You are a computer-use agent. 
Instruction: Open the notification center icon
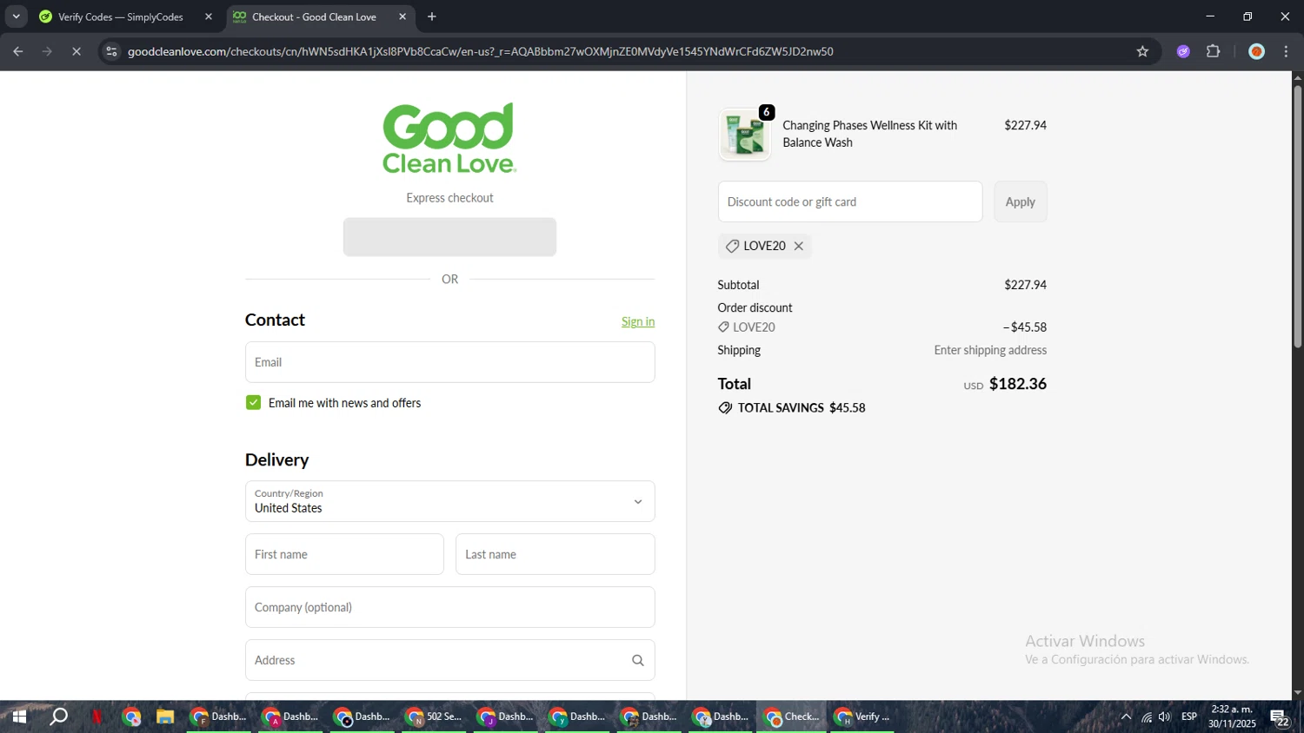(1280, 716)
